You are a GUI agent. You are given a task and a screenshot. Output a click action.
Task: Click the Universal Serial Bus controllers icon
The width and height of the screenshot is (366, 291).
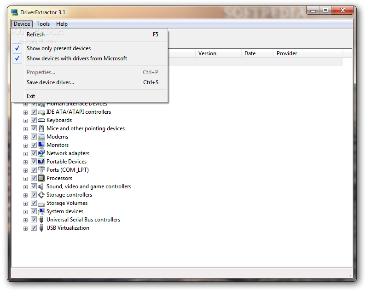(41, 220)
